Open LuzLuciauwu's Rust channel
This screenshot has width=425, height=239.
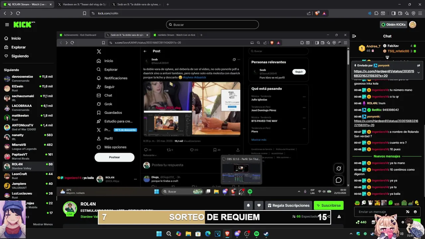[x=28, y=195]
